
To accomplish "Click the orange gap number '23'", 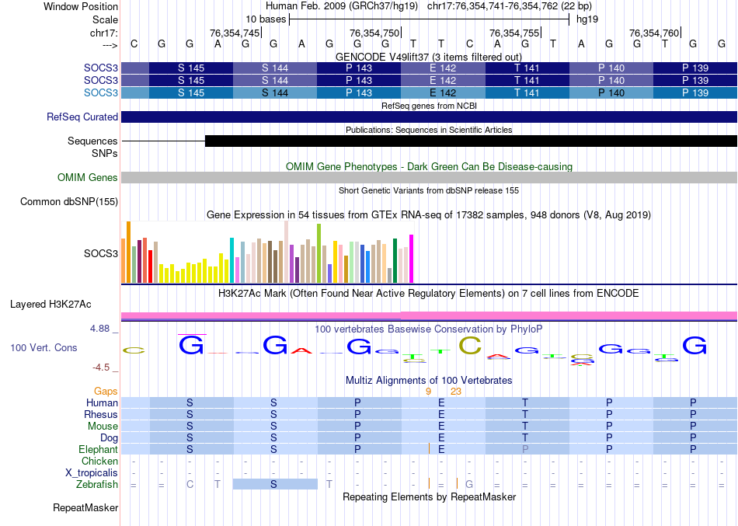I will [455, 392].
